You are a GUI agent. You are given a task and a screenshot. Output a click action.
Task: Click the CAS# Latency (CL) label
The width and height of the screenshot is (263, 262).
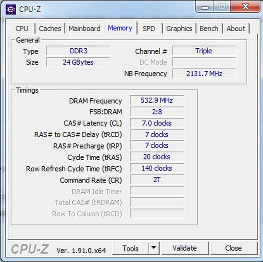click(92, 123)
